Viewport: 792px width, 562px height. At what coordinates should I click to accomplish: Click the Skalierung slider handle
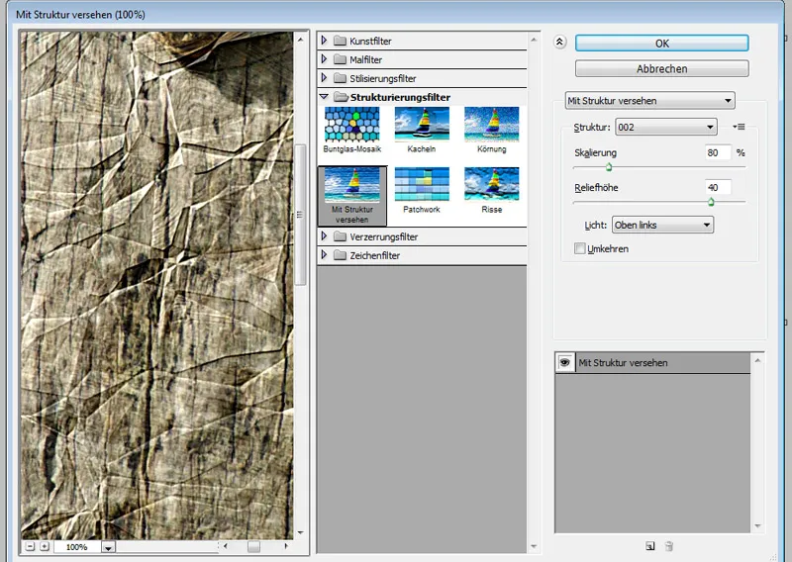point(609,167)
